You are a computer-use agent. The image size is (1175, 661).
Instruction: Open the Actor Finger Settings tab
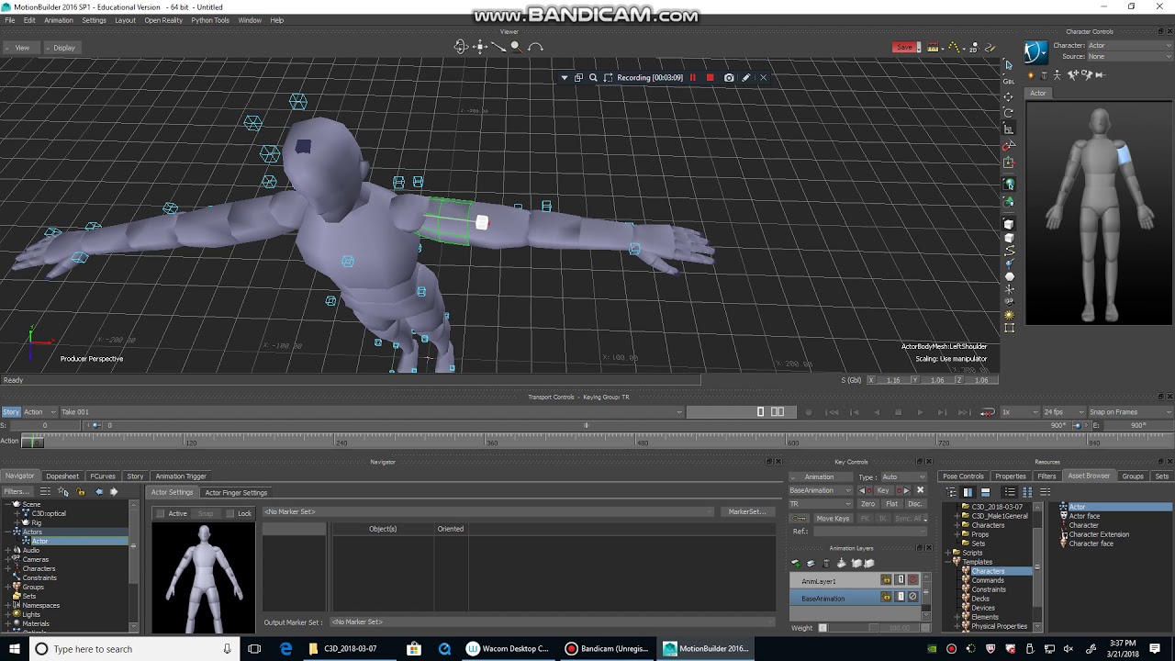236,492
